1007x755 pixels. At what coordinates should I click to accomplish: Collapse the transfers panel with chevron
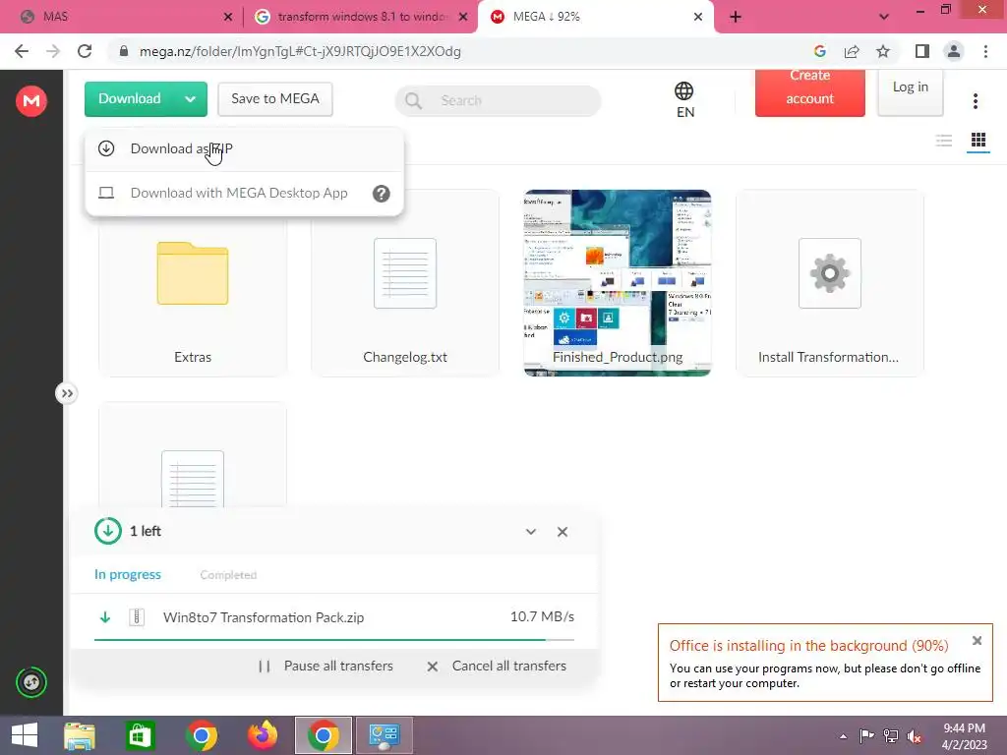(530, 532)
